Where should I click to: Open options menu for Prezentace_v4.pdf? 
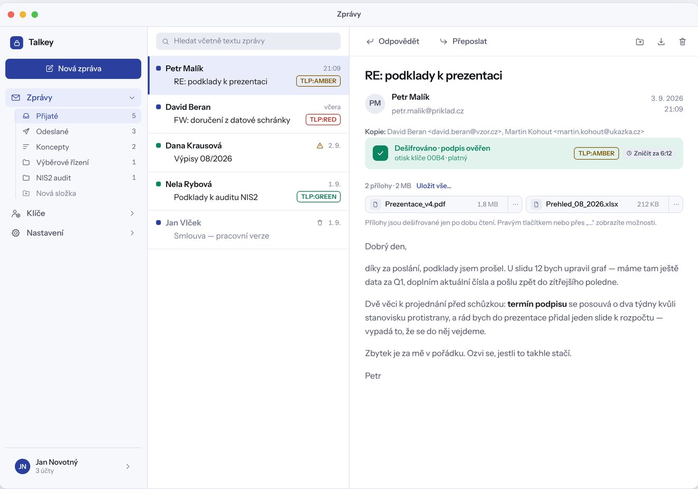pos(515,204)
